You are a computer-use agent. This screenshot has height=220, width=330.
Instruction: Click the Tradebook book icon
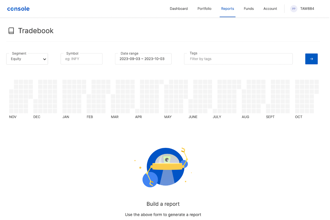[11, 31]
